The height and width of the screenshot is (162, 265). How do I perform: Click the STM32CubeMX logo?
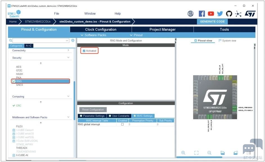pos(14,14)
